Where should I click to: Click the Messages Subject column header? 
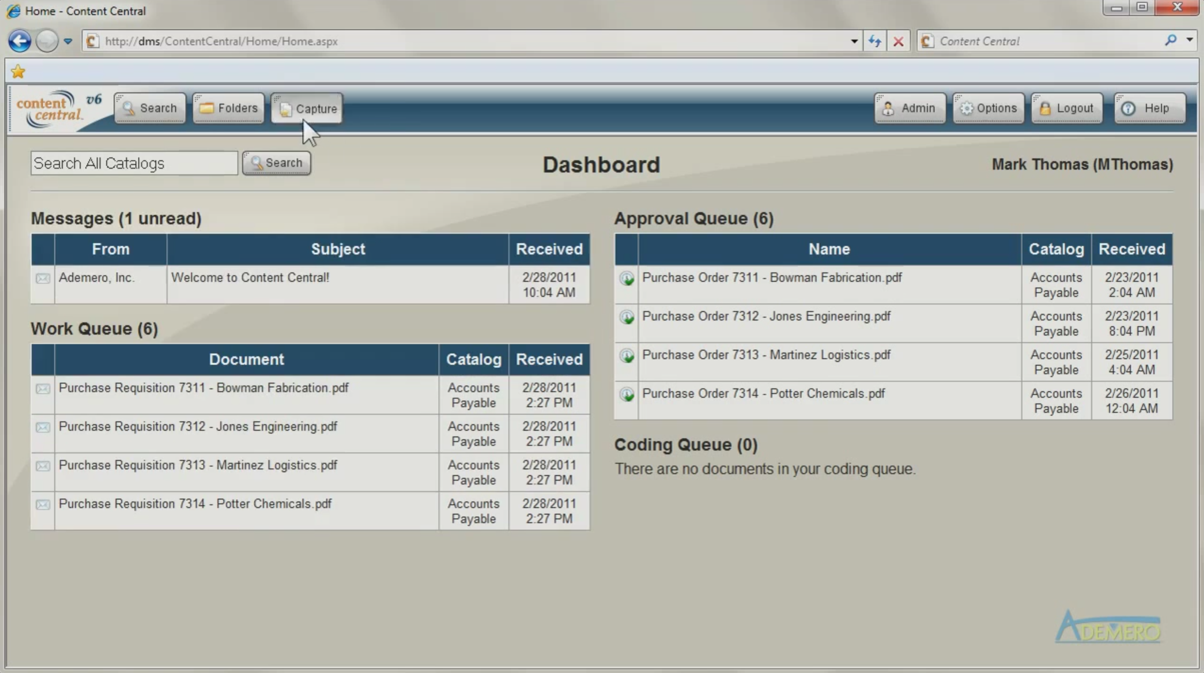point(338,249)
